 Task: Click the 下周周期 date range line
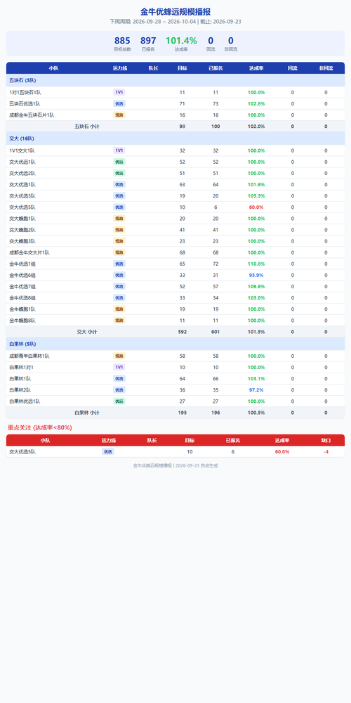click(175, 22)
